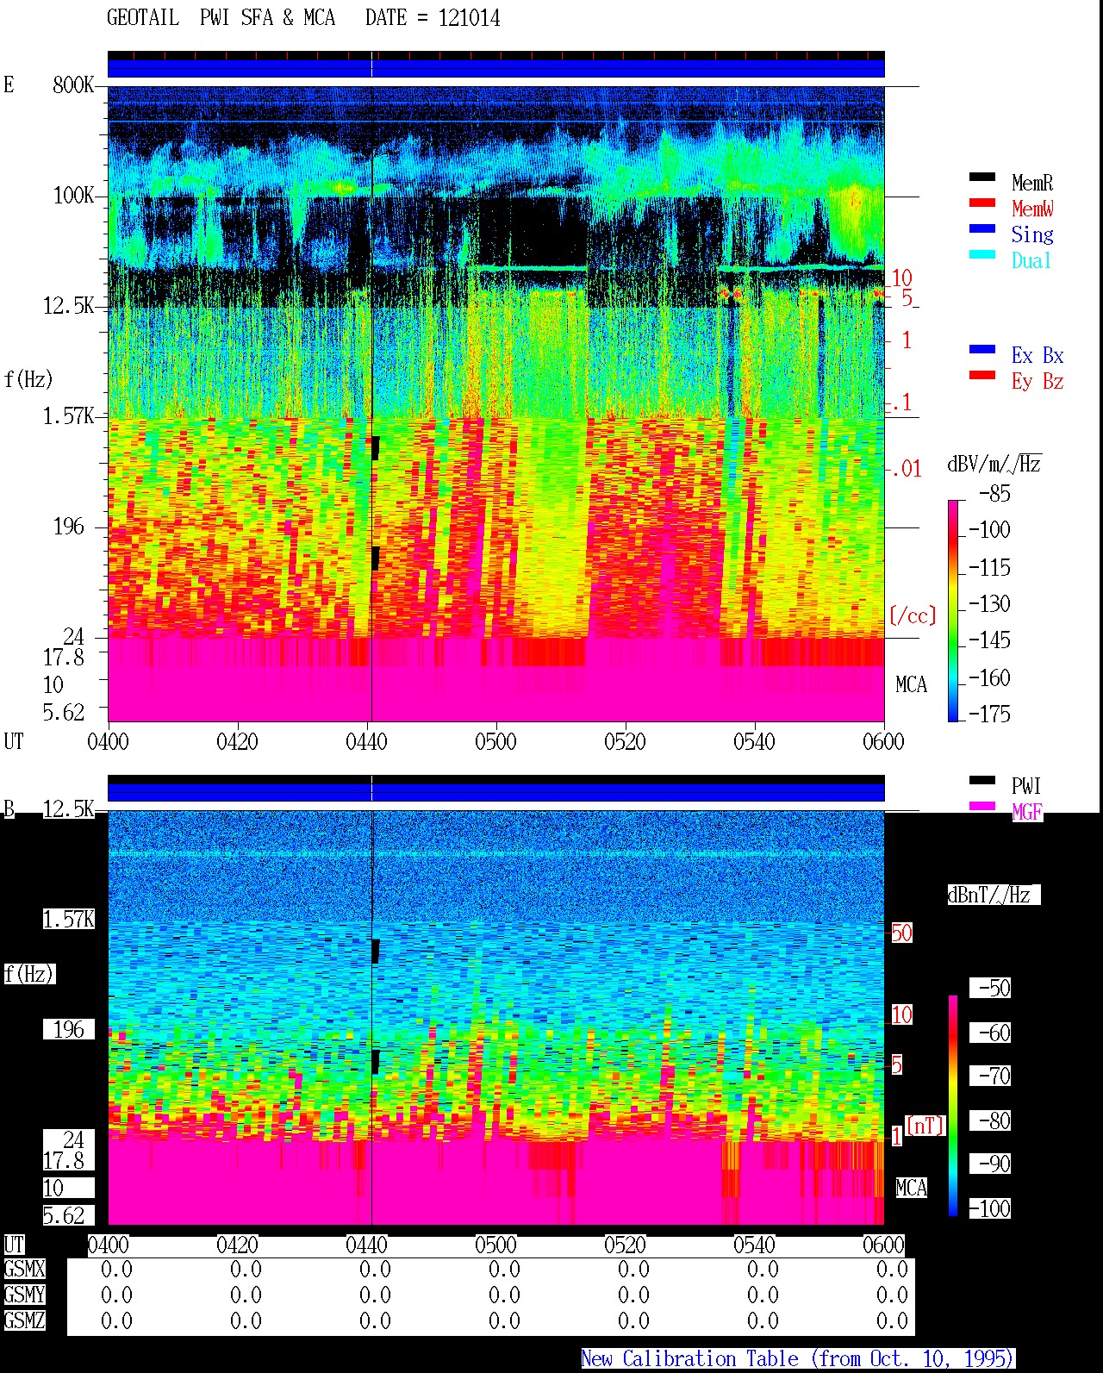Click the GSMZ row header
The height and width of the screenshot is (1373, 1103).
coord(24,1321)
